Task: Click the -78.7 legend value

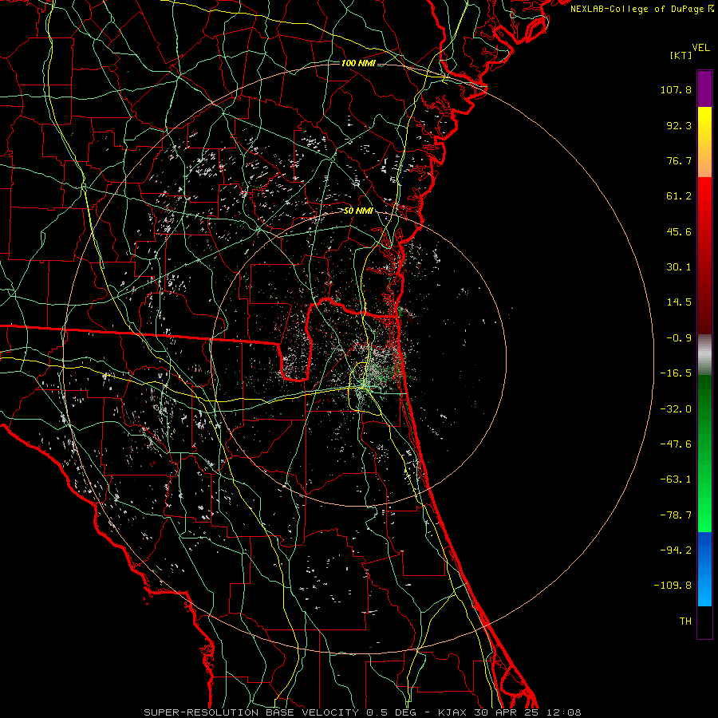Action: pyautogui.click(x=676, y=515)
